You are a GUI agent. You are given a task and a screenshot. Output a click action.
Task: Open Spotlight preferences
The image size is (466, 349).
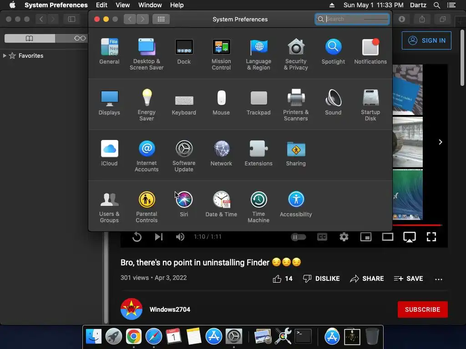pyautogui.click(x=333, y=51)
